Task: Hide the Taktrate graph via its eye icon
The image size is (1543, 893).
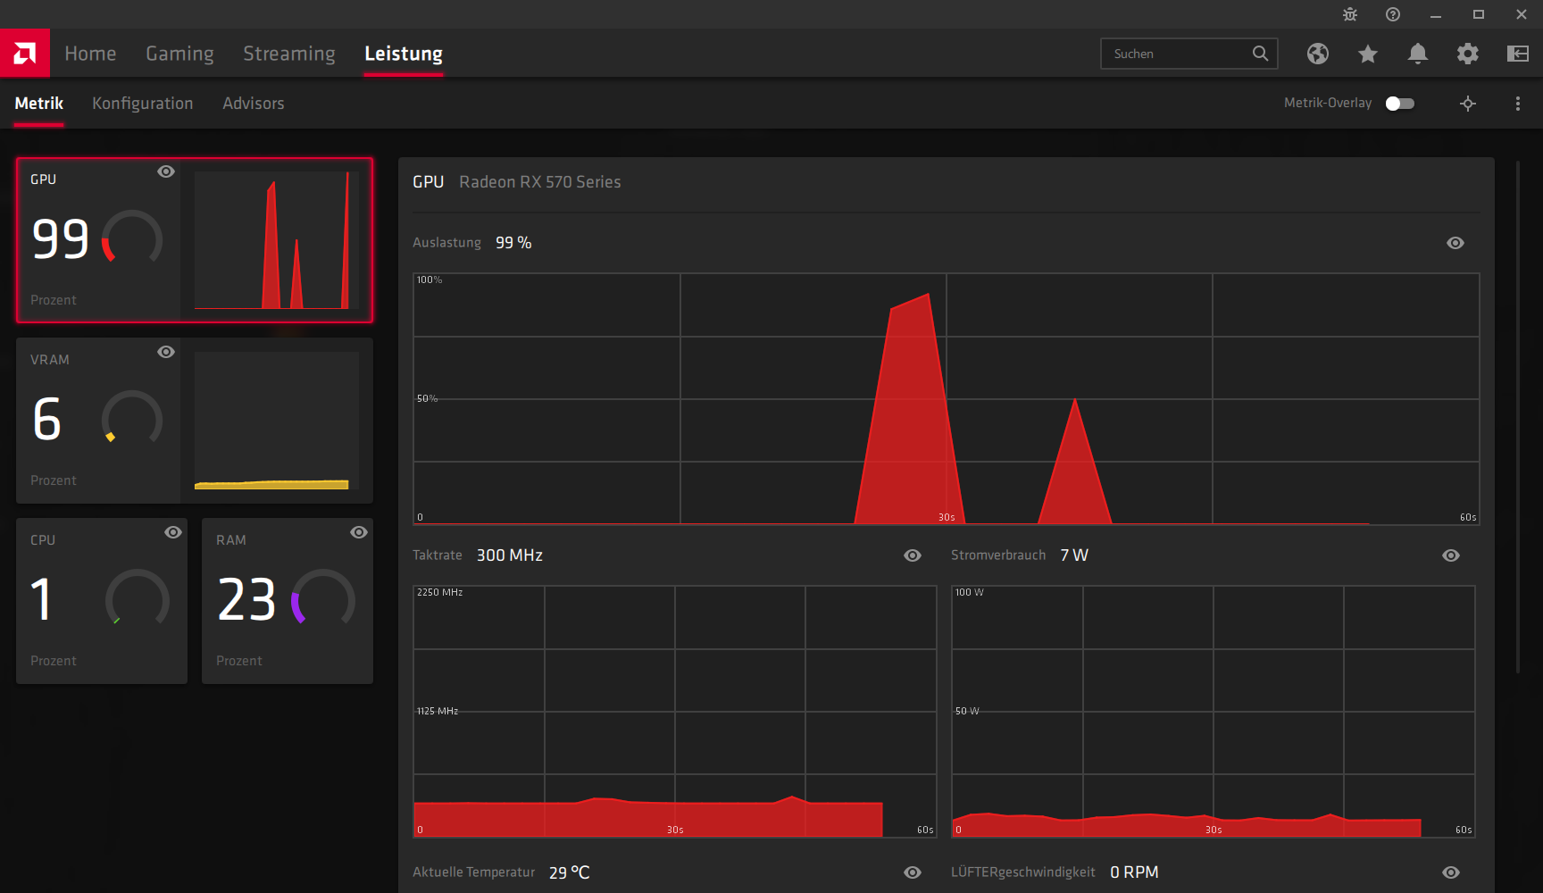Action: 913,555
